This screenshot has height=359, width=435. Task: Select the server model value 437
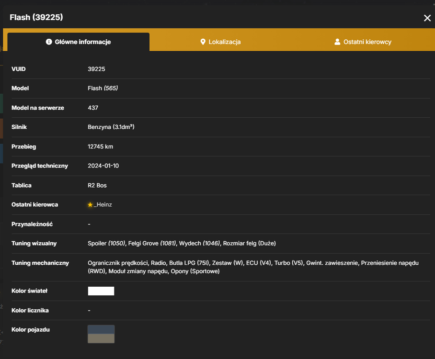coord(93,108)
